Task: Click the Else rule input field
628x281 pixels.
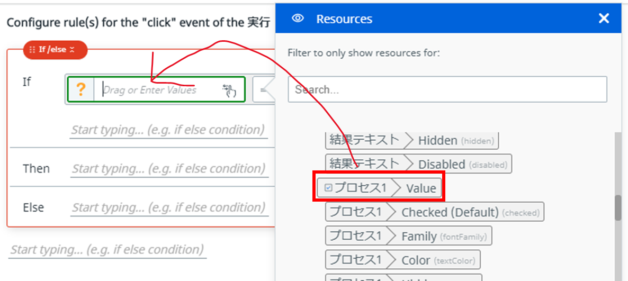Action: (169, 207)
